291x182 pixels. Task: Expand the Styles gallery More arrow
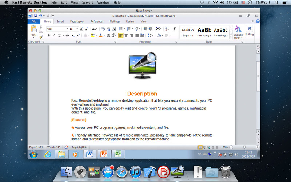(x=231, y=37)
